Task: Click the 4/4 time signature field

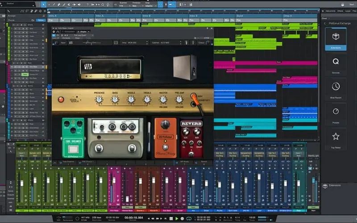Action: pos(237,218)
